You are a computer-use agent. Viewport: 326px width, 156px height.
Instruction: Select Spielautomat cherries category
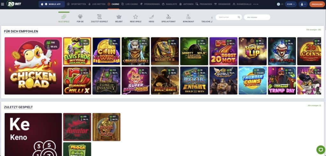click(168, 18)
